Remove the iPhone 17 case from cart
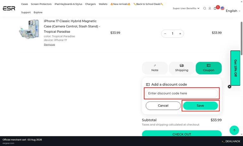The height and width of the screenshot is (146, 243). 49,45
